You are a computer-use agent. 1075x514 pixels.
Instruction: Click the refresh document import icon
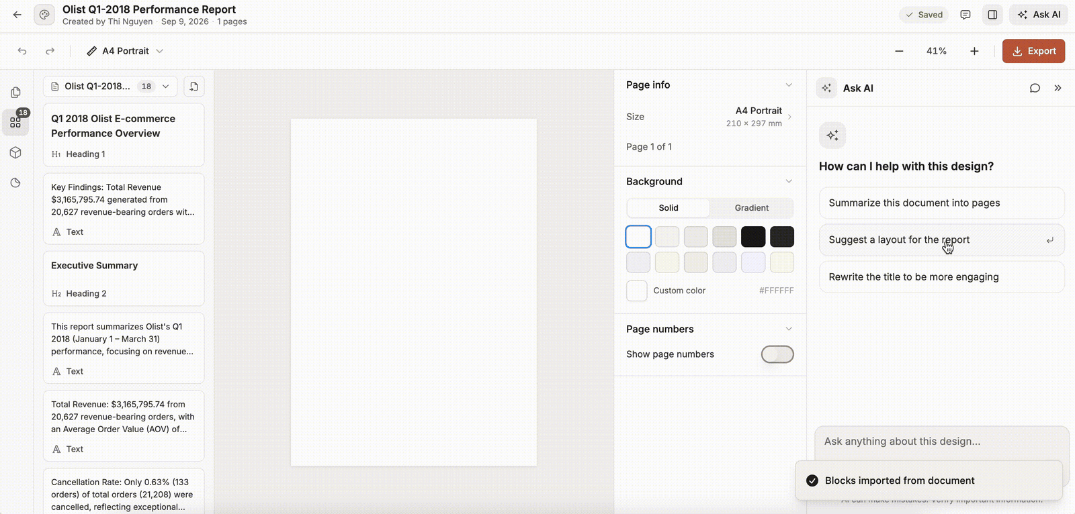[193, 87]
